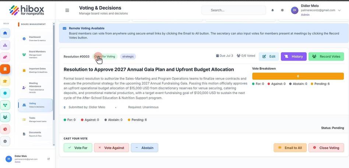Click the orange vote breakdown bar
The height and width of the screenshot is (168, 349).
tap(298, 76)
